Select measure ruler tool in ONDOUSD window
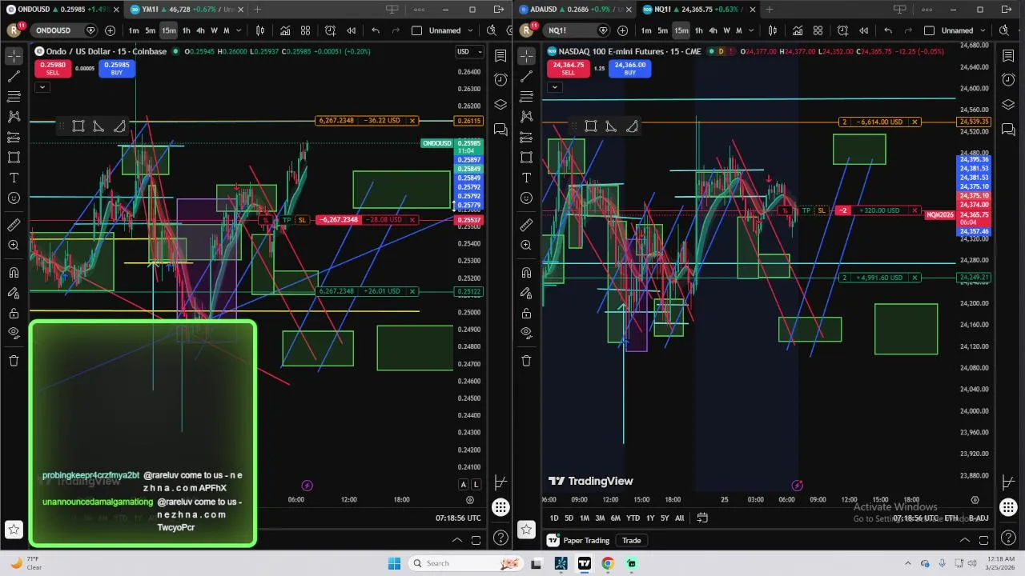The width and height of the screenshot is (1025, 576). tap(14, 225)
